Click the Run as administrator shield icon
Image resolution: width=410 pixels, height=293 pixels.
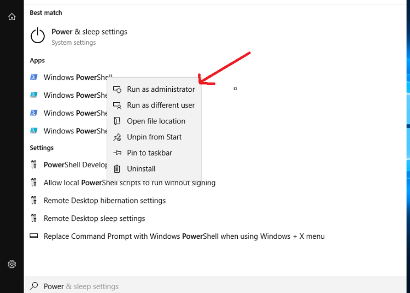coord(117,90)
